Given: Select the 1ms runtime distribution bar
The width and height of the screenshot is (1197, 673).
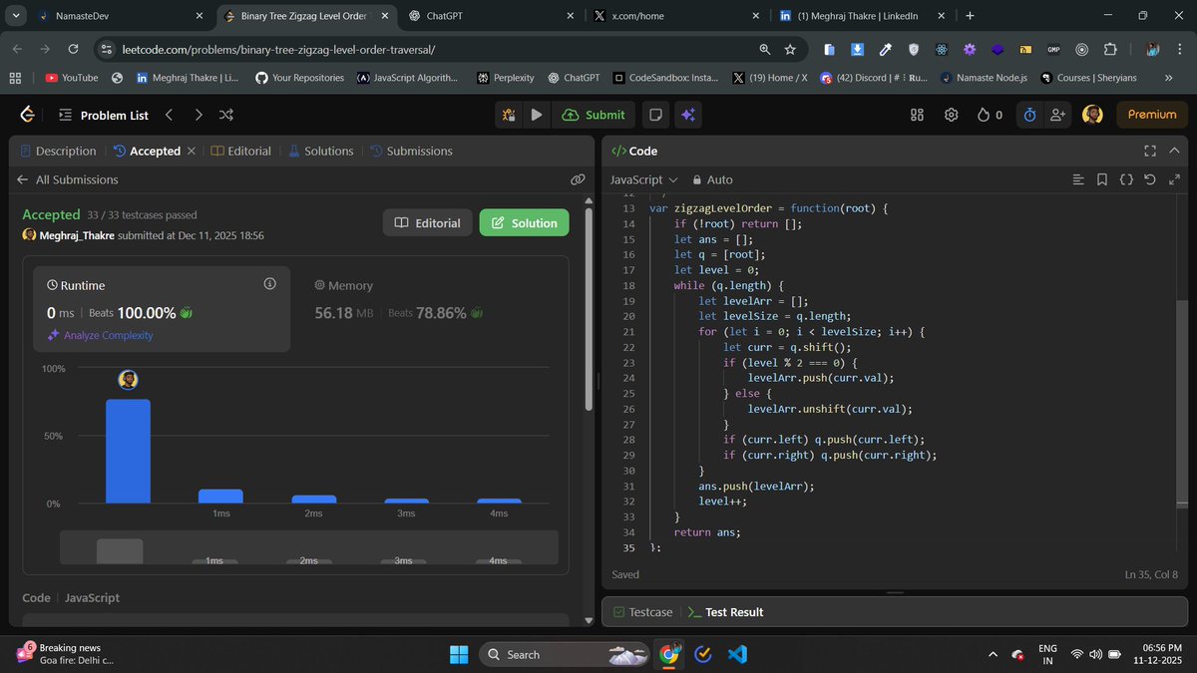Looking at the screenshot, I should (220, 496).
